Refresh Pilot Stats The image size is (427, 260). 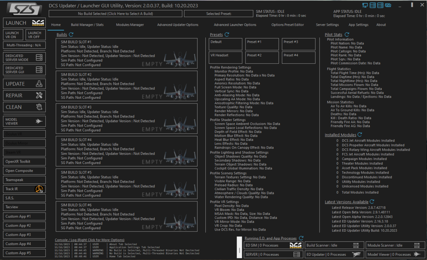coord(347,34)
